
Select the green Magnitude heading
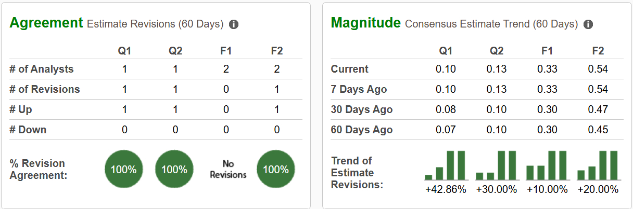pyautogui.click(x=366, y=23)
